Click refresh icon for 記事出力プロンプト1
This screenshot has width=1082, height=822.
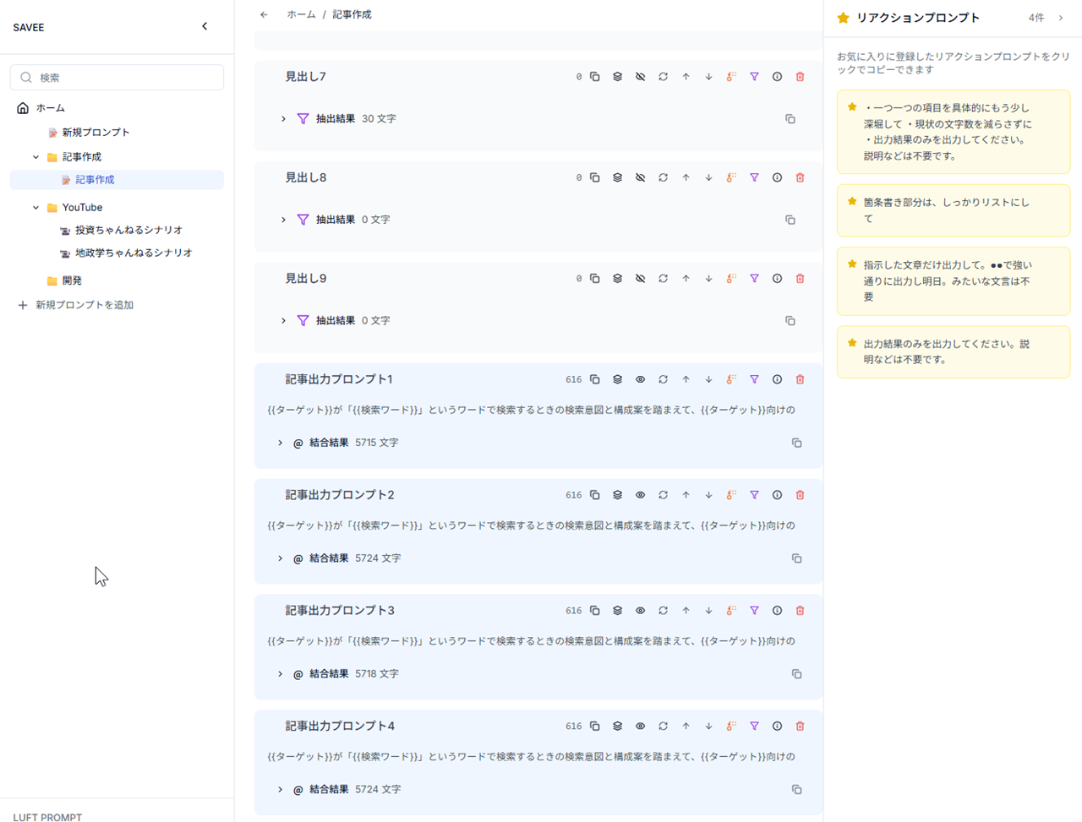[x=664, y=379]
